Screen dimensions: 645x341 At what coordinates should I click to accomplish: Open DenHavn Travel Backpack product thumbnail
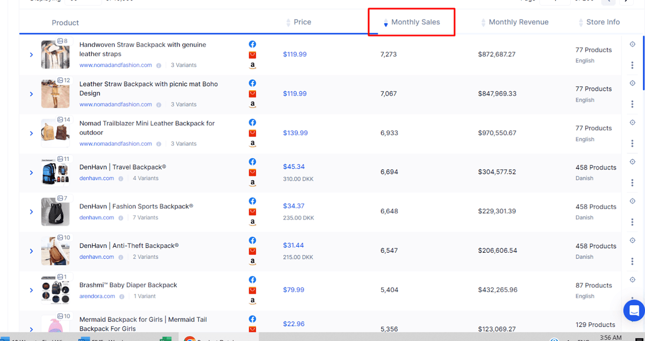[55, 172]
